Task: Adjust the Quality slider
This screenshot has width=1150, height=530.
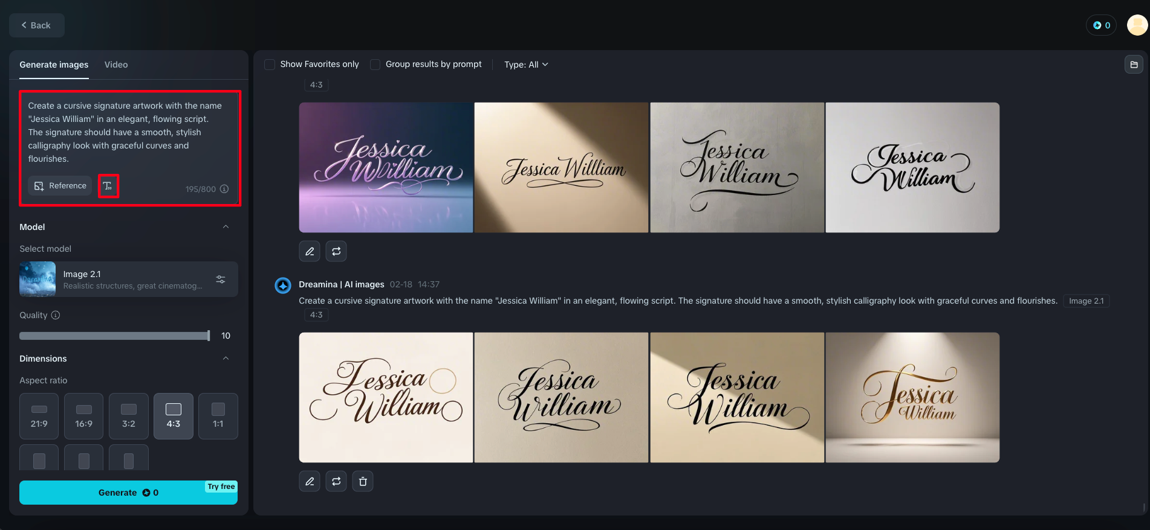Action: tap(115, 336)
